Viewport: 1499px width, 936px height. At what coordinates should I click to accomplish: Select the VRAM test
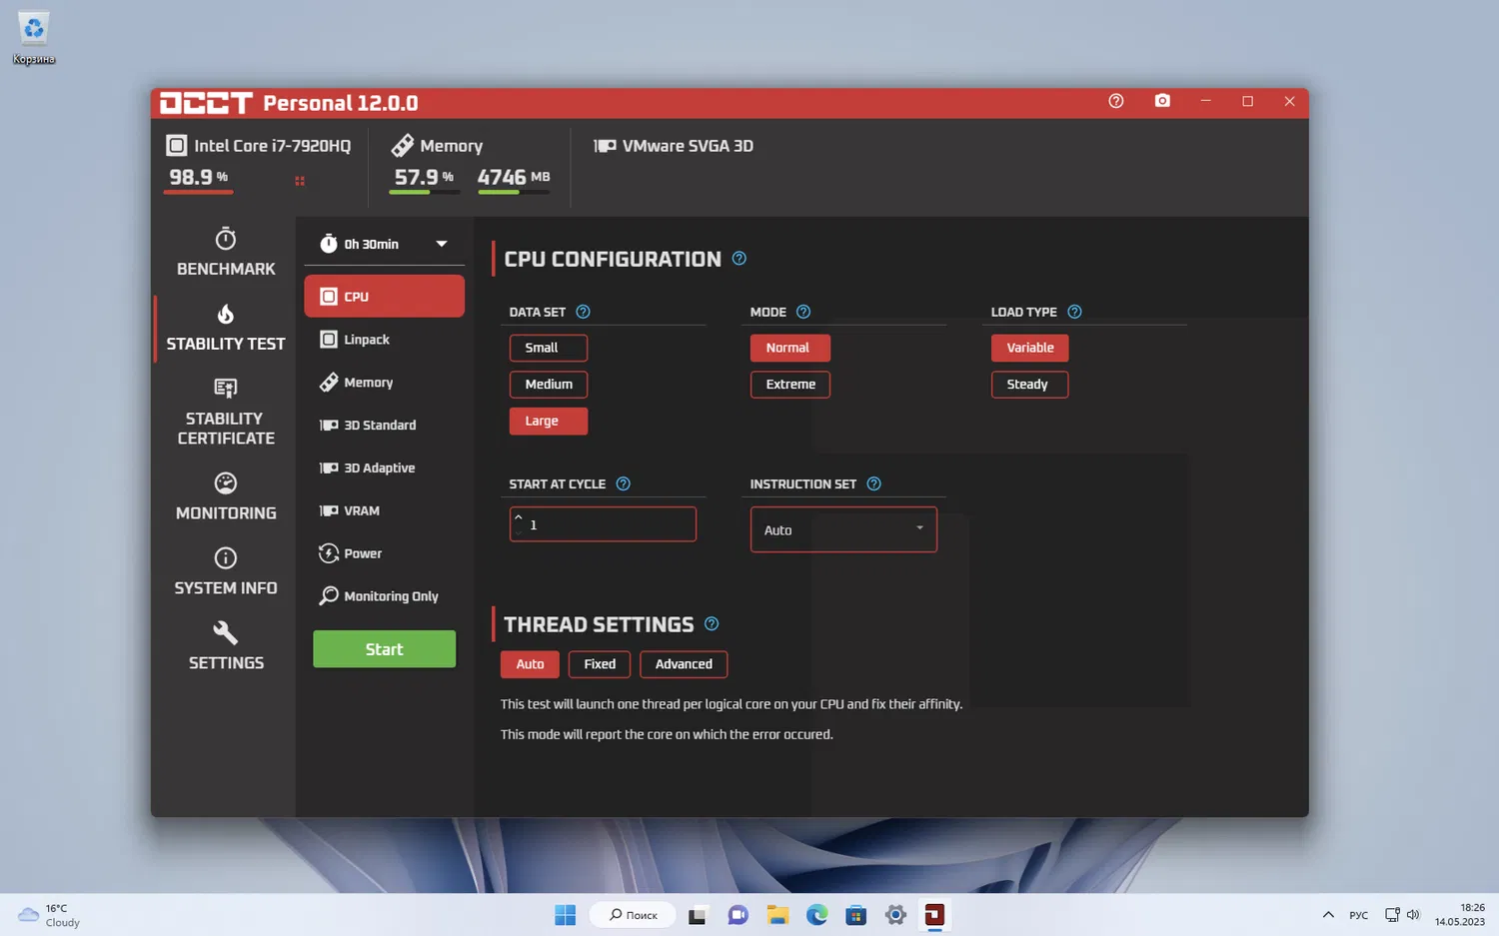(384, 510)
